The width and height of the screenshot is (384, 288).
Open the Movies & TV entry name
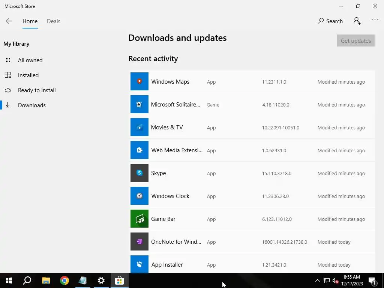click(167, 127)
